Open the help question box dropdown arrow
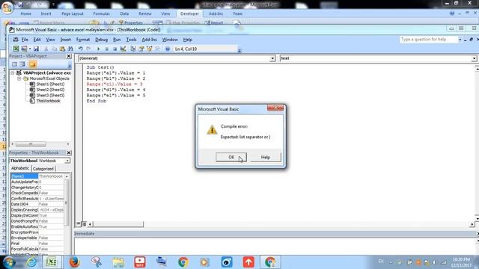 click(460, 40)
